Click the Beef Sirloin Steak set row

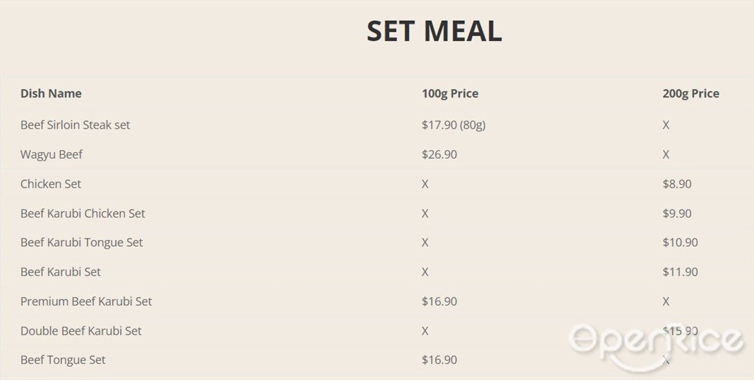pos(377,125)
